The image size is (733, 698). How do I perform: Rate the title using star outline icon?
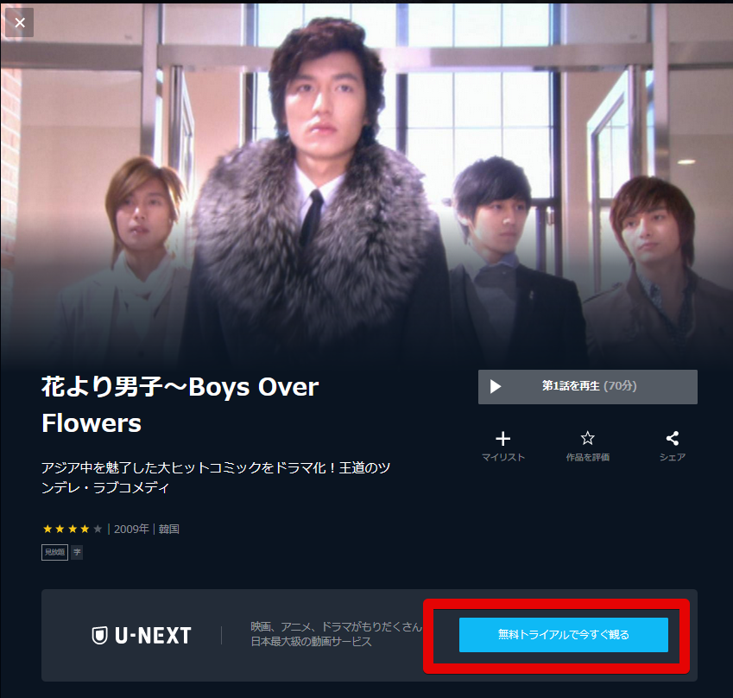[588, 438]
